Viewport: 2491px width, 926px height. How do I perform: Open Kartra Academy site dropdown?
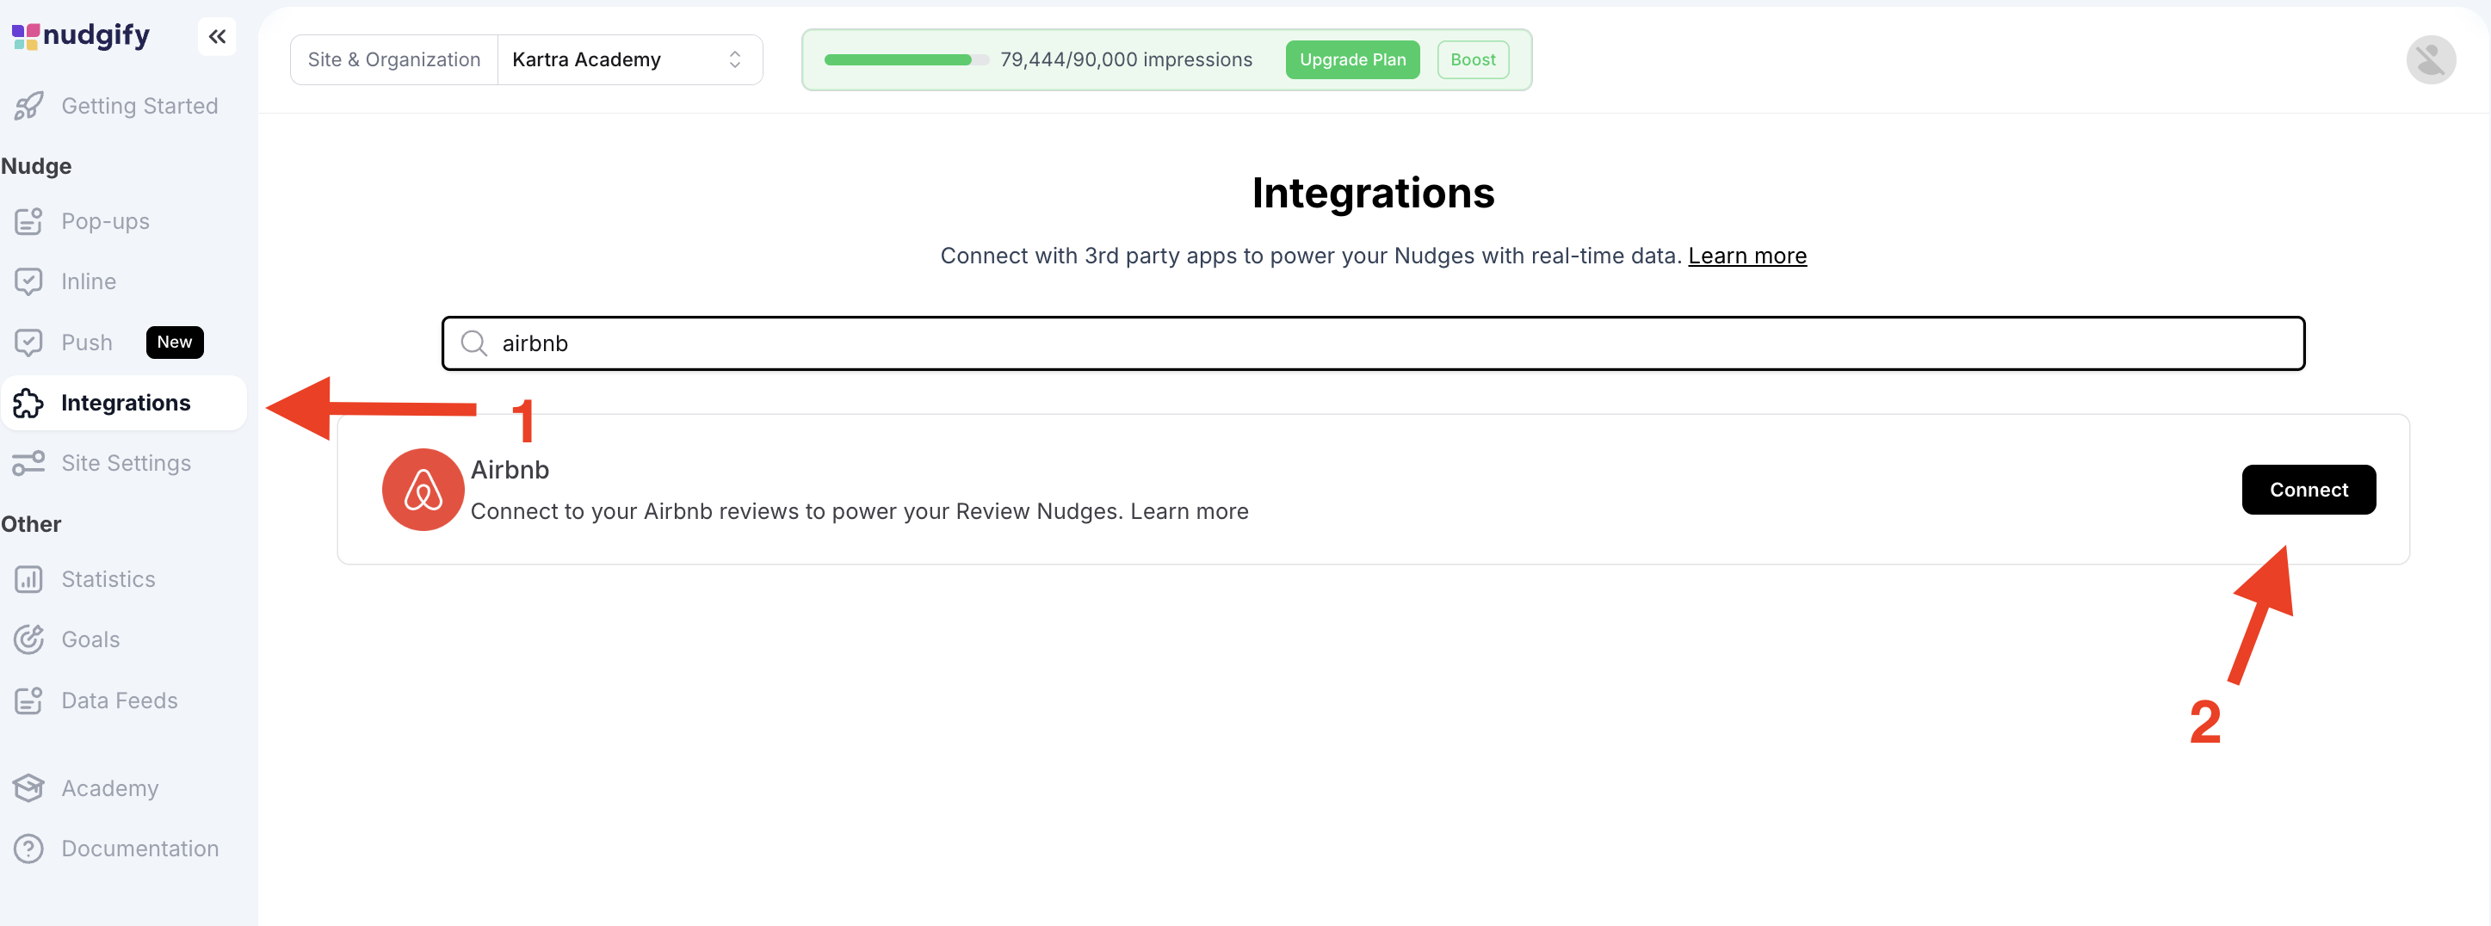(x=629, y=60)
